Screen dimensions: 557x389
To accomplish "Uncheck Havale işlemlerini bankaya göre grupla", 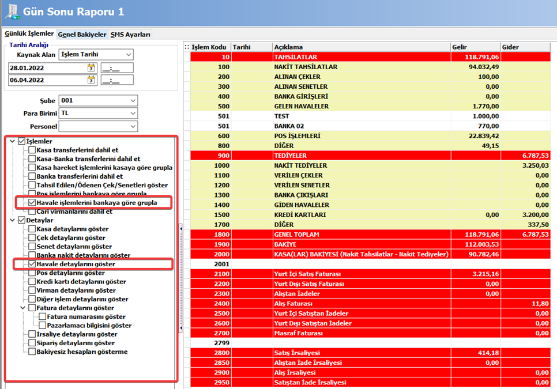I will coord(32,203).
